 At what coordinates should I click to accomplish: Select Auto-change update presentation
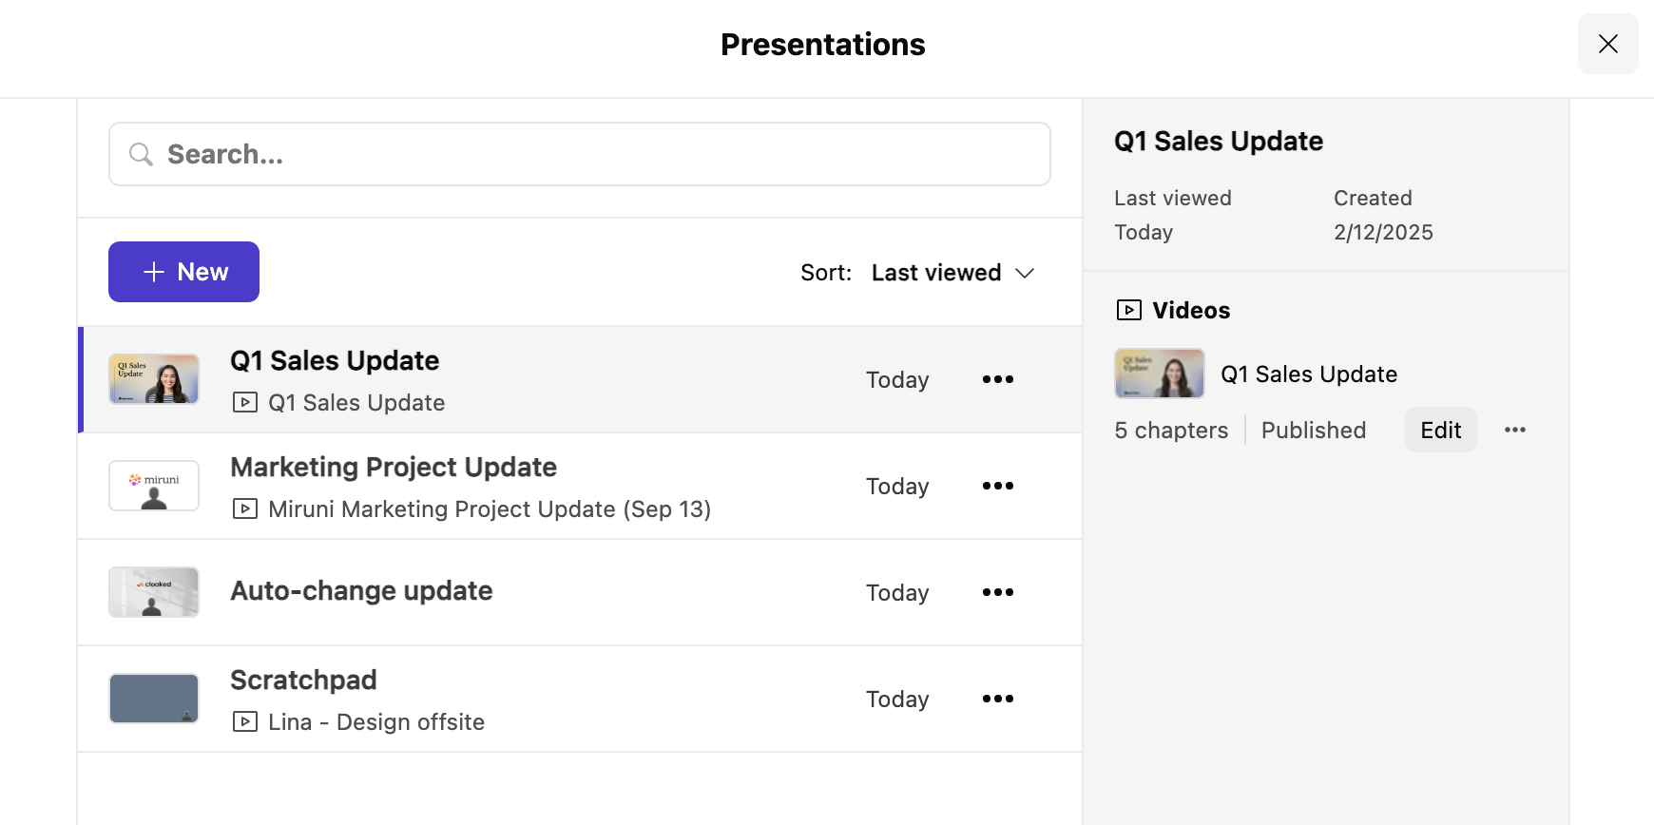click(x=361, y=591)
